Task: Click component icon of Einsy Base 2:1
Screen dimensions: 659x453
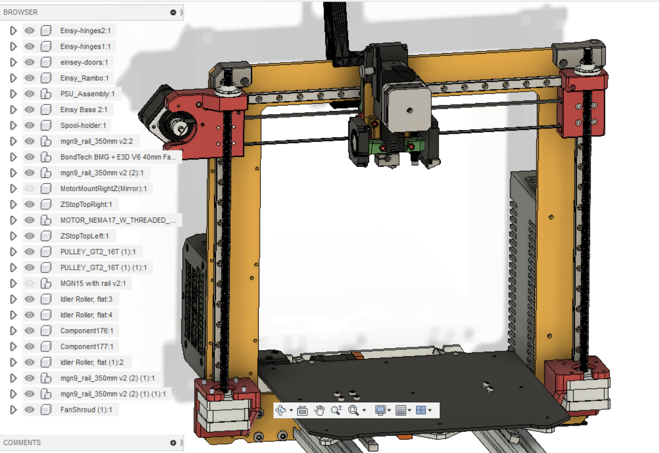Action: click(46, 109)
